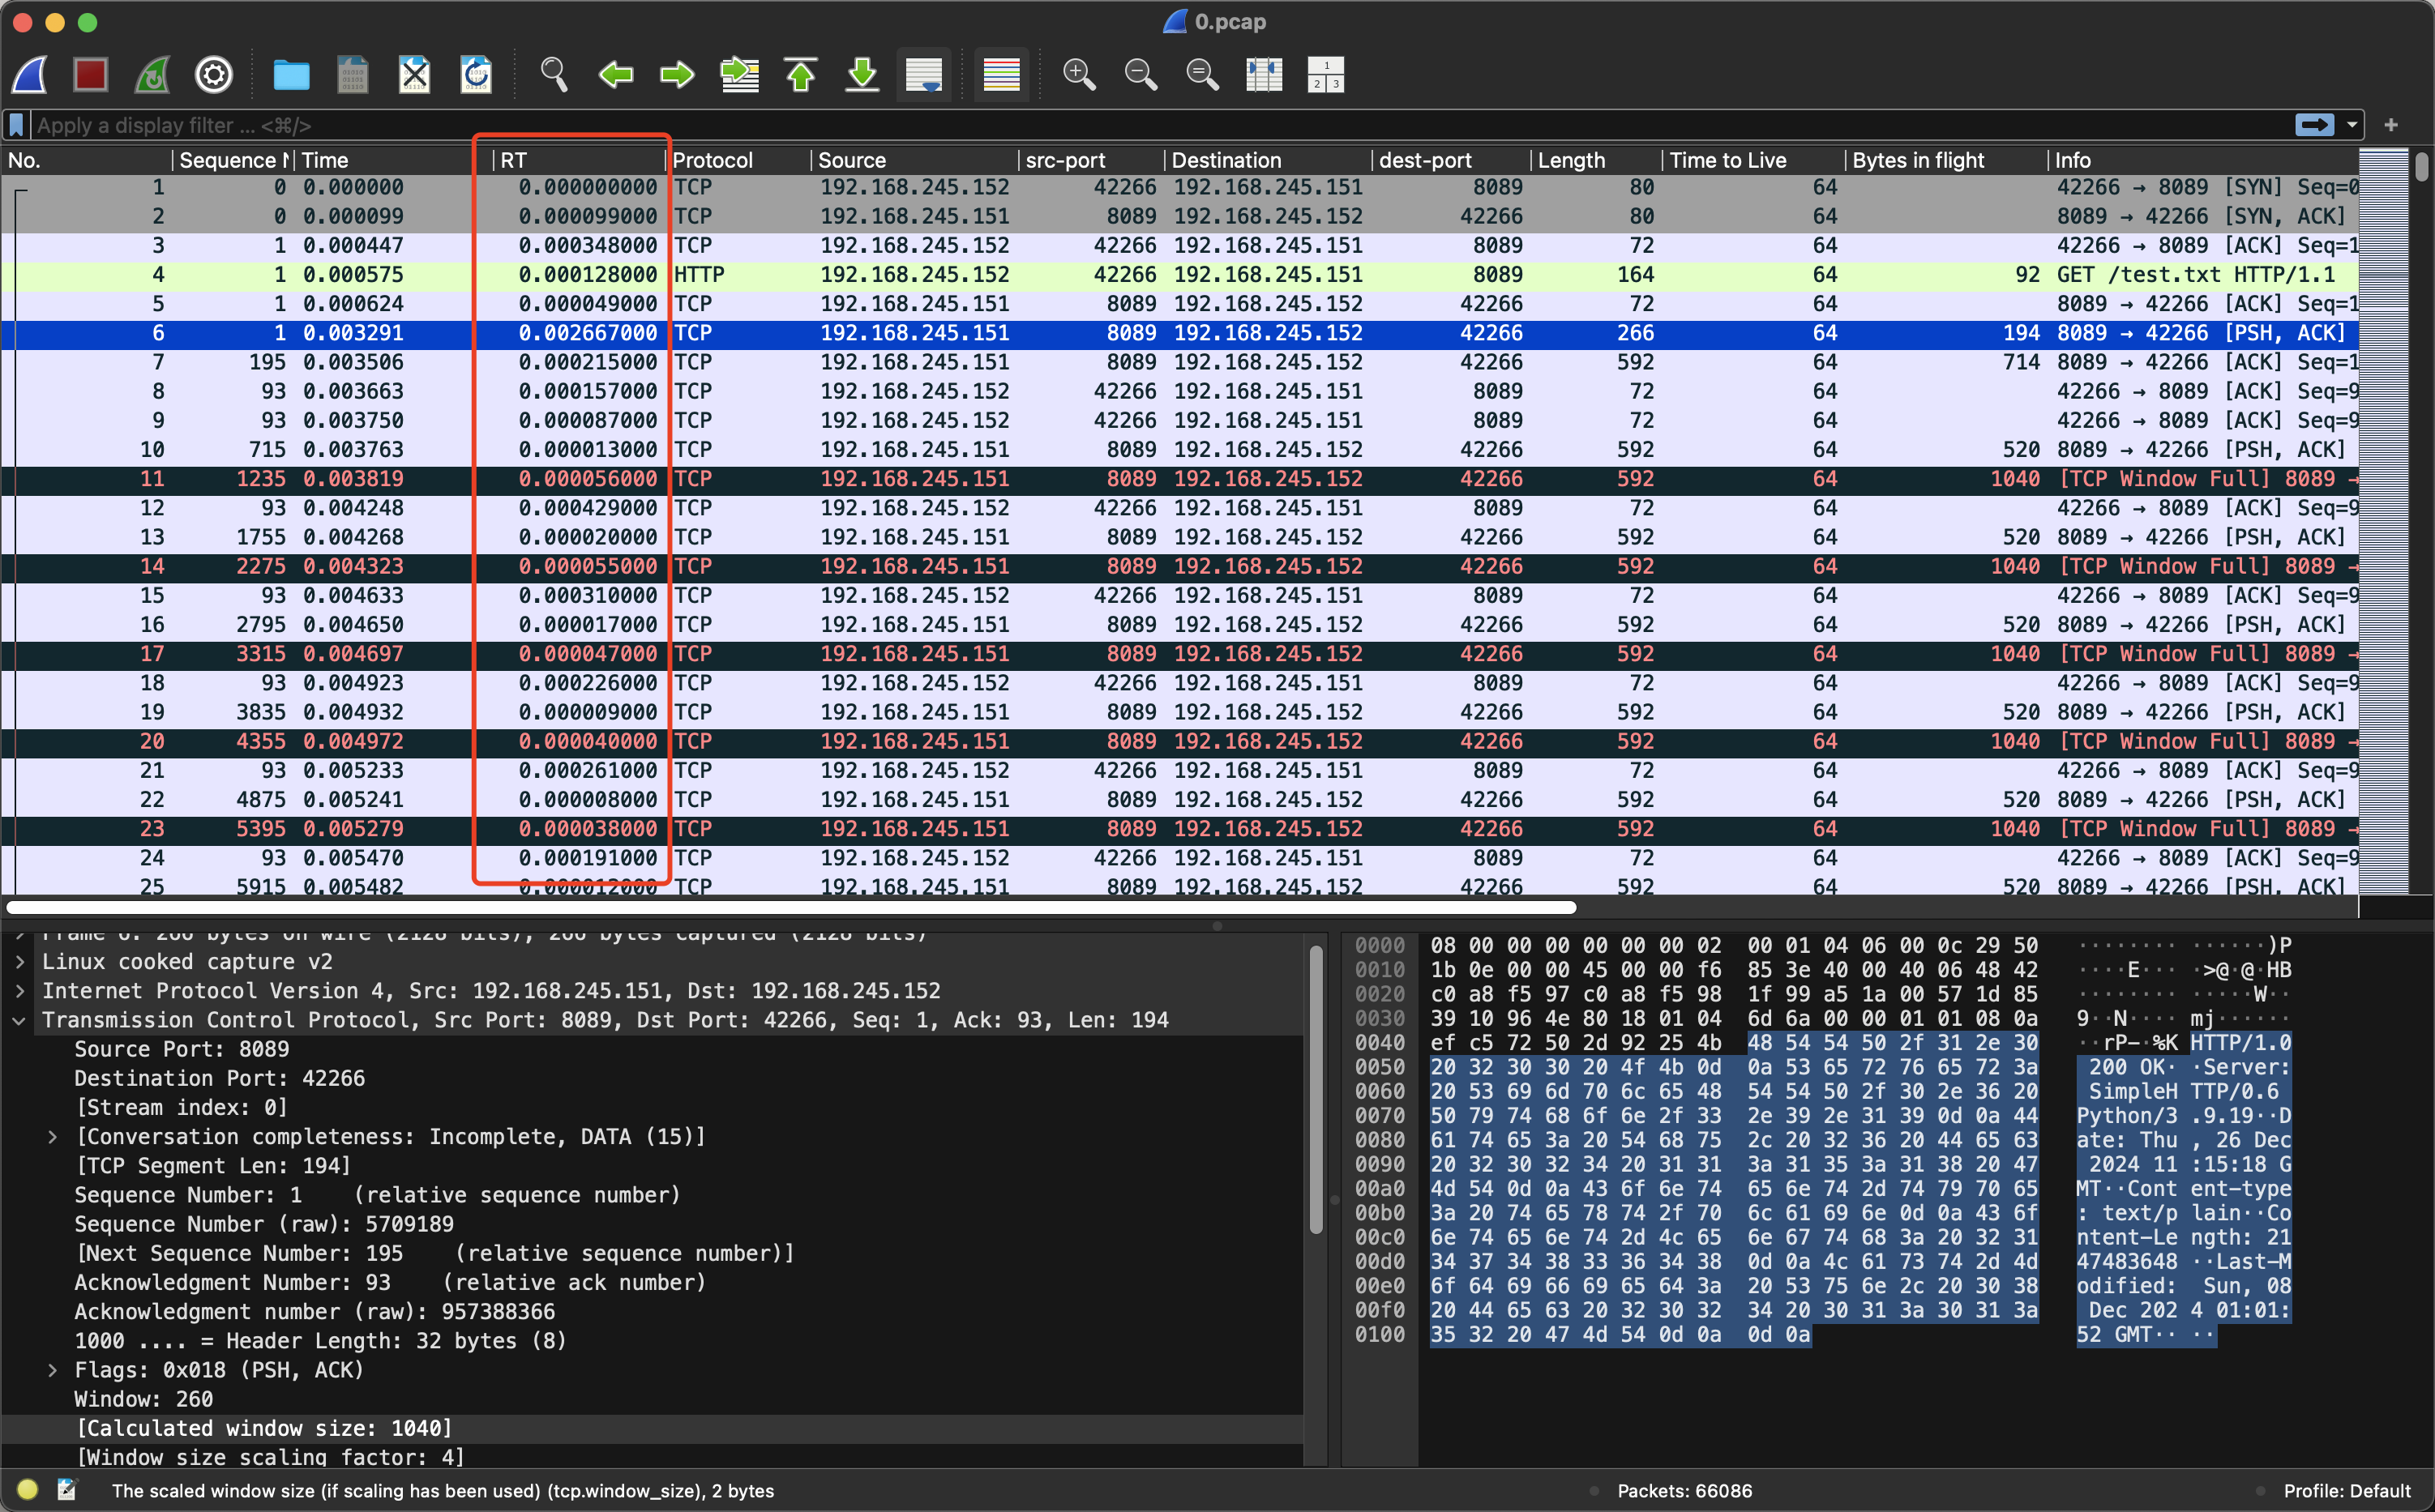This screenshot has height=1512, width=2435.
Task: Open the filter bookmarks menu
Action: 15,124
